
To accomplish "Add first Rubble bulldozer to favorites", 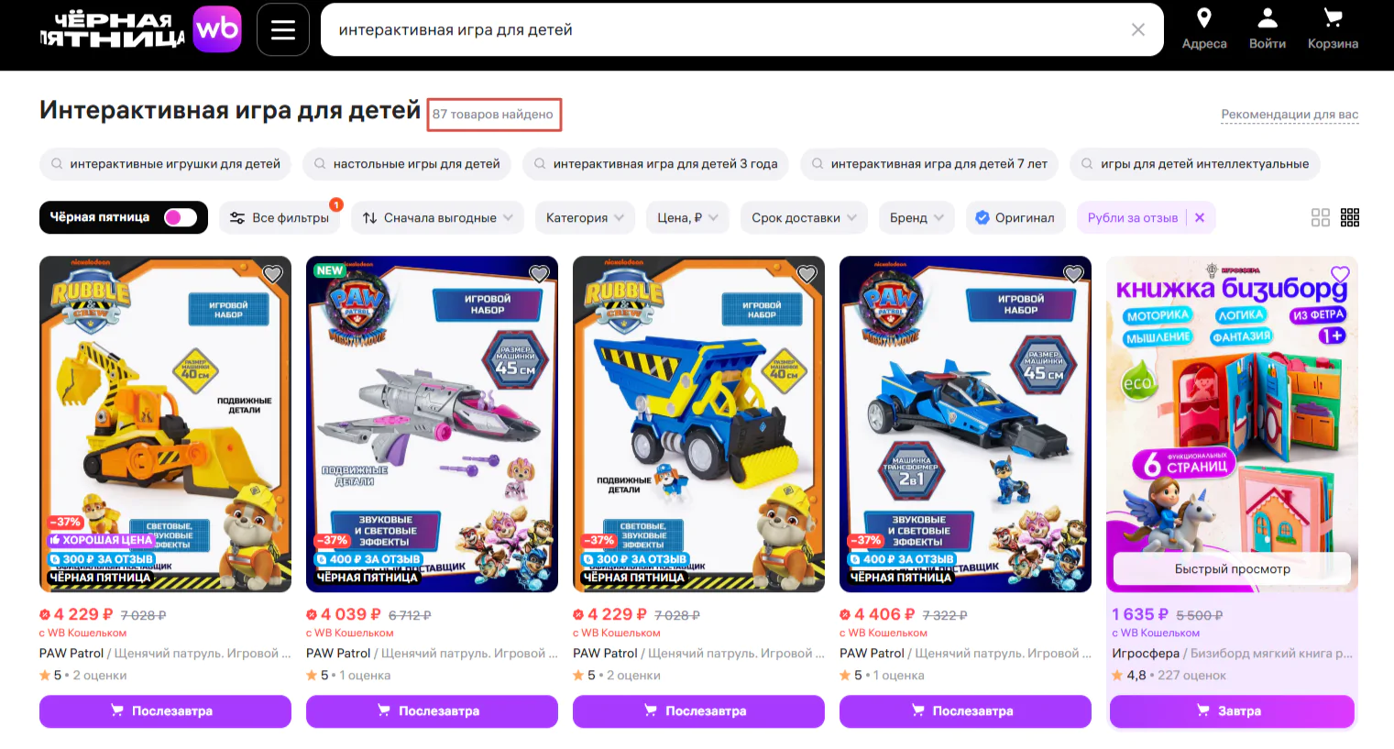I will click(272, 274).
